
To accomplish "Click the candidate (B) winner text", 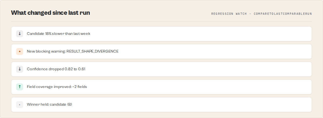I will [61, 105].
